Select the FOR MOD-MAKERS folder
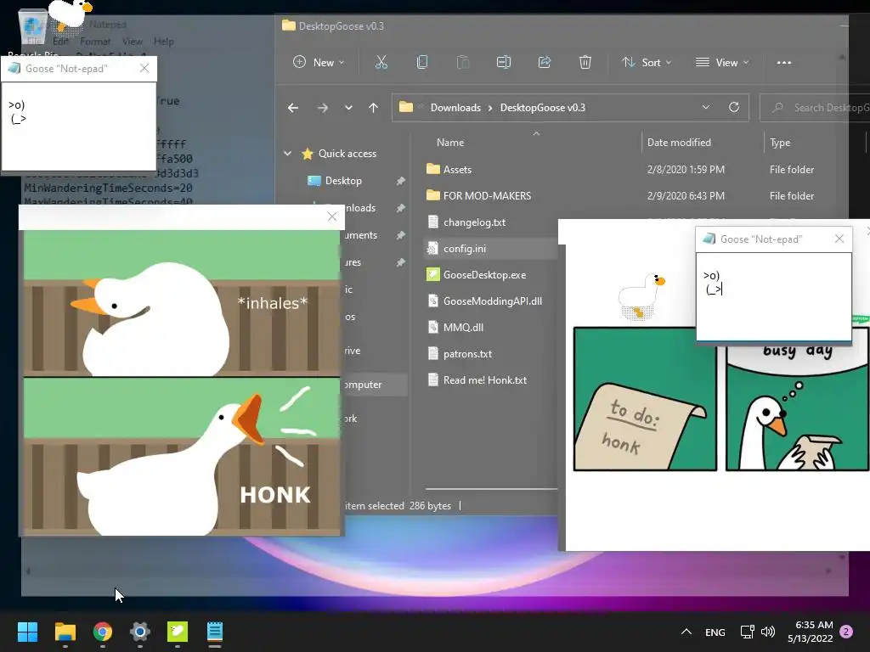The height and width of the screenshot is (652, 870). [487, 196]
